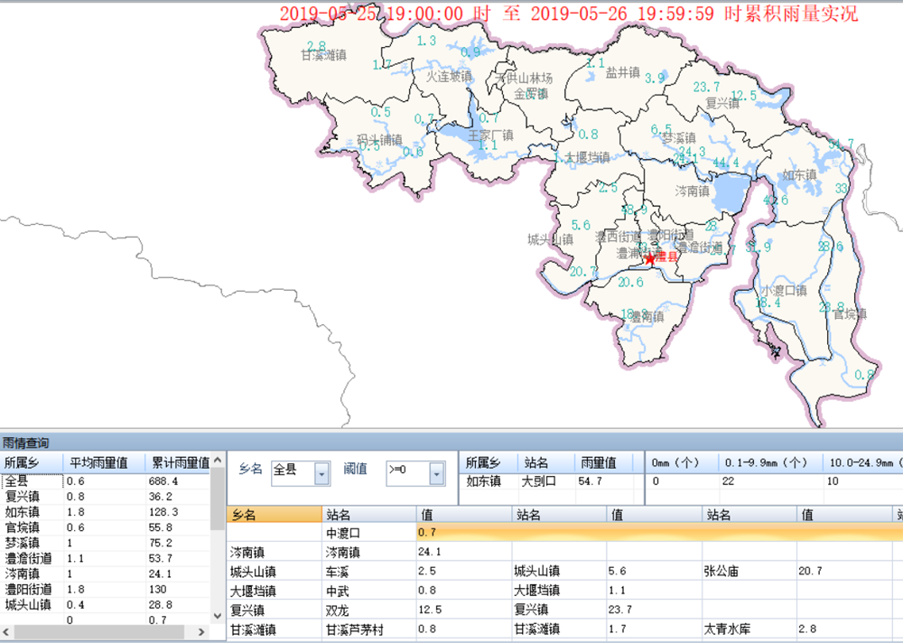Viewport: 903px width, 643px height.
Task: Open the 乡名 township combo box dropdown
Action: [x=320, y=474]
